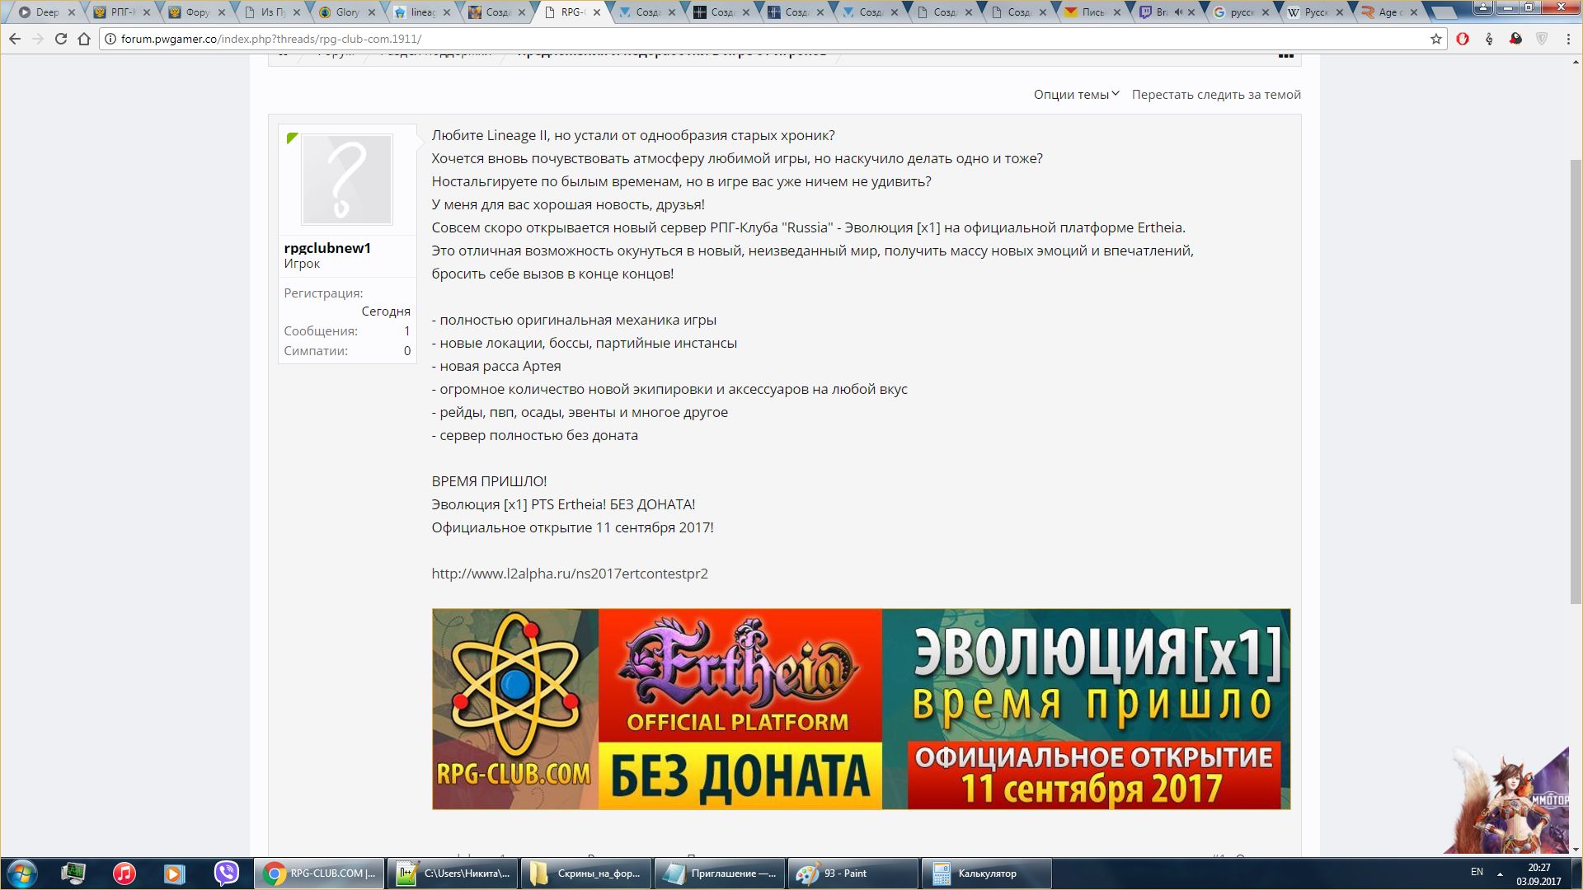The height and width of the screenshot is (890, 1583).
Task: Click Перестать следить за темой link
Action: tap(1216, 95)
